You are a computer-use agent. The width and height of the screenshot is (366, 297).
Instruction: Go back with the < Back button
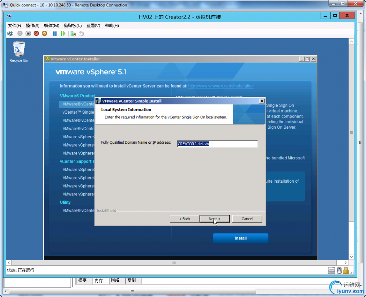185,219
